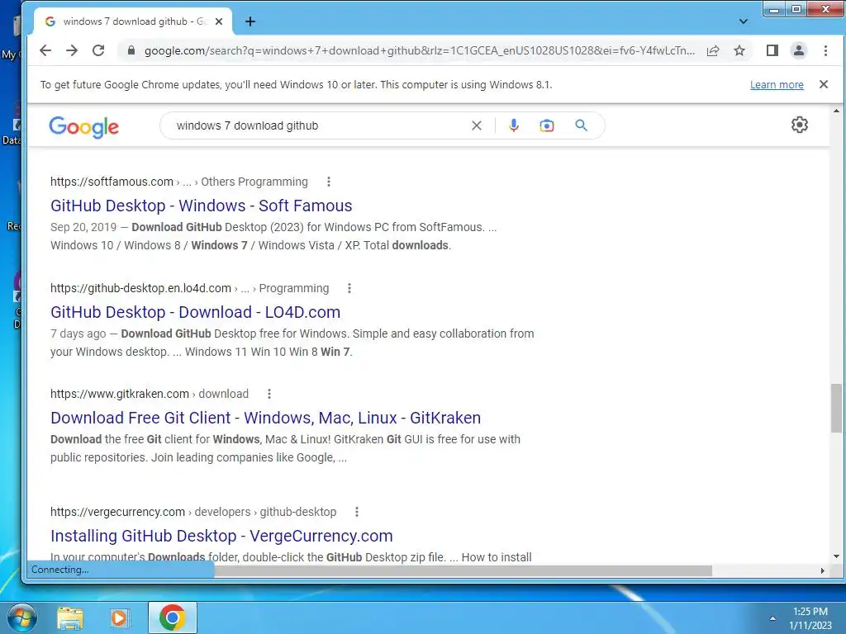Open Chrome three-dot menu

(825, 50)
